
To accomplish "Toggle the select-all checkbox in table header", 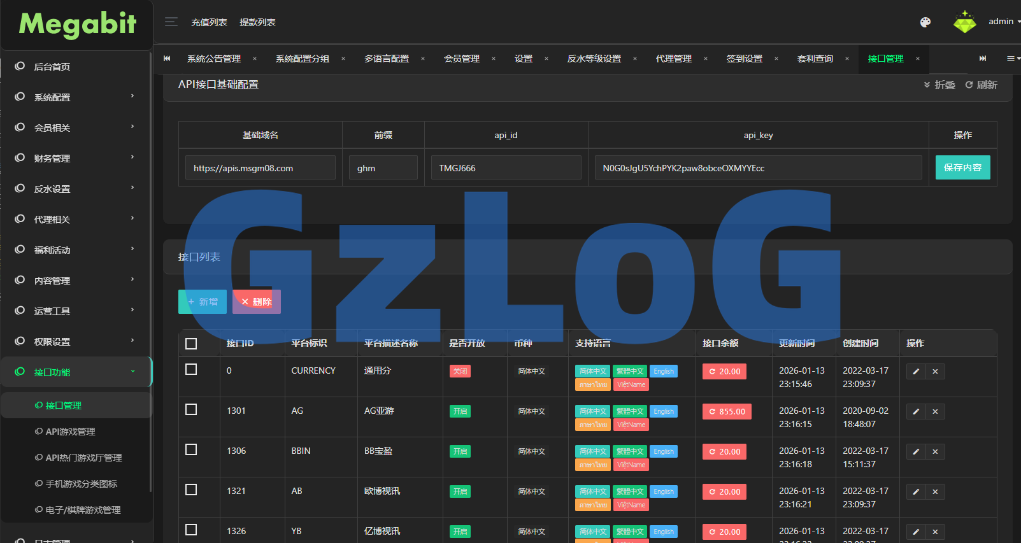I will click(x=191, y=344).
